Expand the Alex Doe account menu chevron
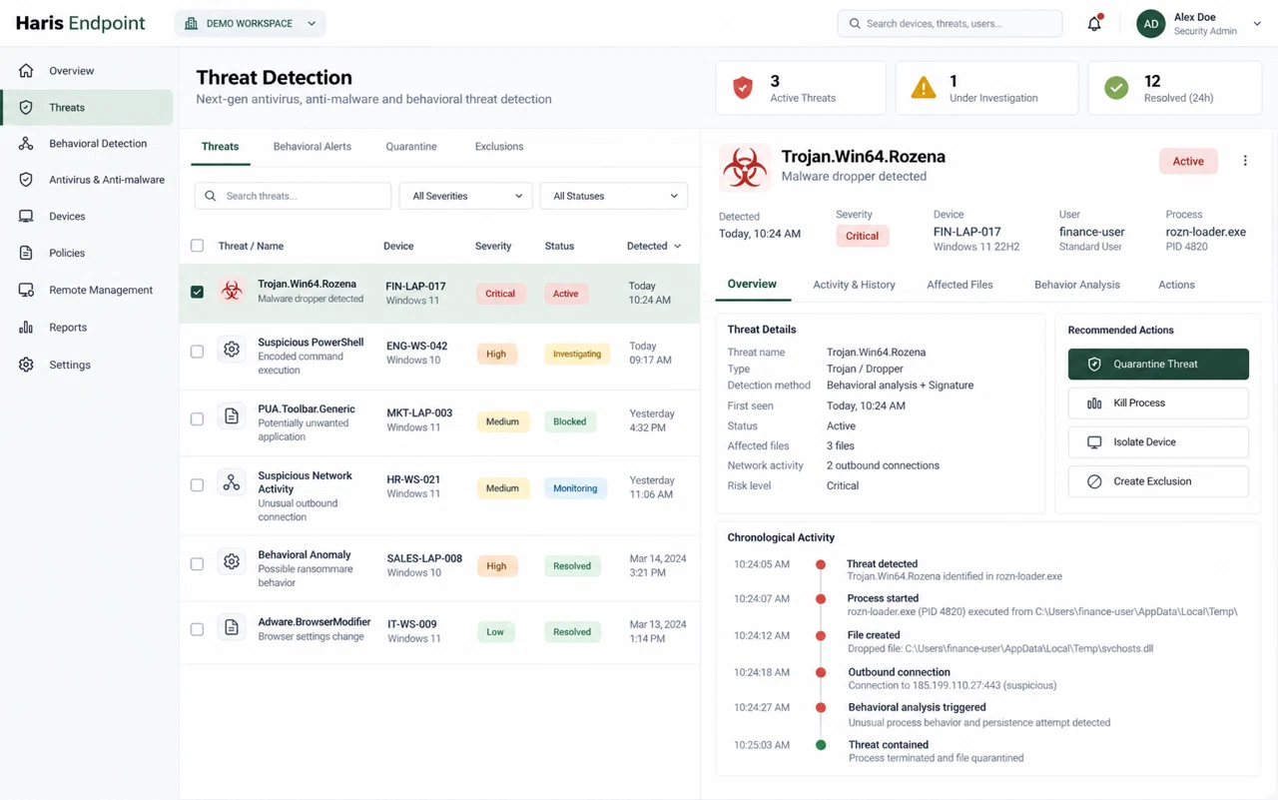The width and height of the screenshot is (1278, 800). tap(1257, 24)
